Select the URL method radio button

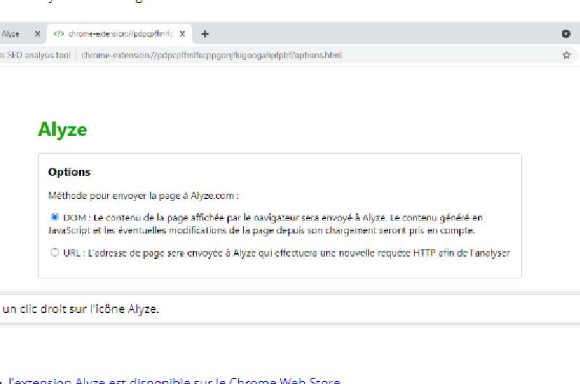pyautogui.click(x=55, y=252)
